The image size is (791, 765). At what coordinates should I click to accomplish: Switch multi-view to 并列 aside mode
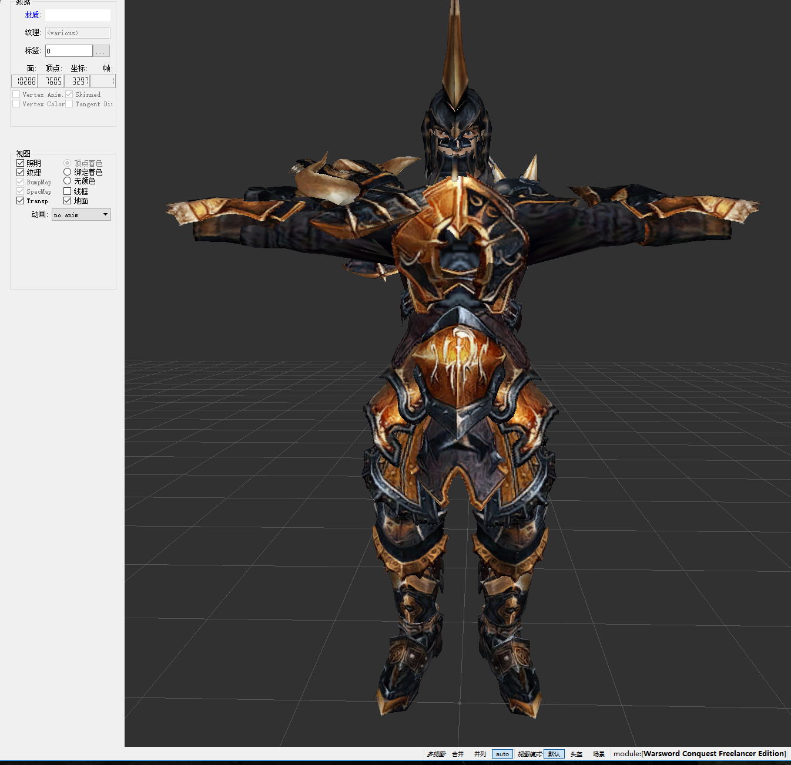point(480,754)
